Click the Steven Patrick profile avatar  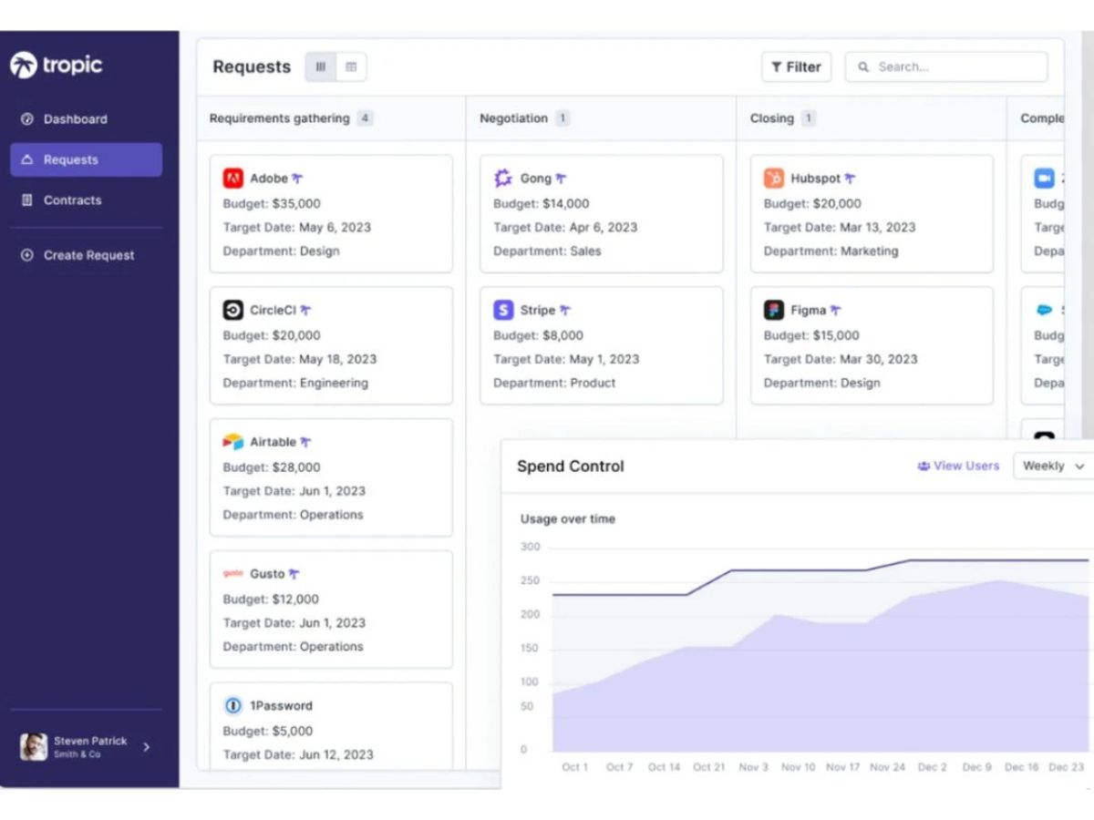pos(34,747)
